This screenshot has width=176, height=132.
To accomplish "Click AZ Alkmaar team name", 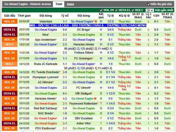I will coord(46,82).
